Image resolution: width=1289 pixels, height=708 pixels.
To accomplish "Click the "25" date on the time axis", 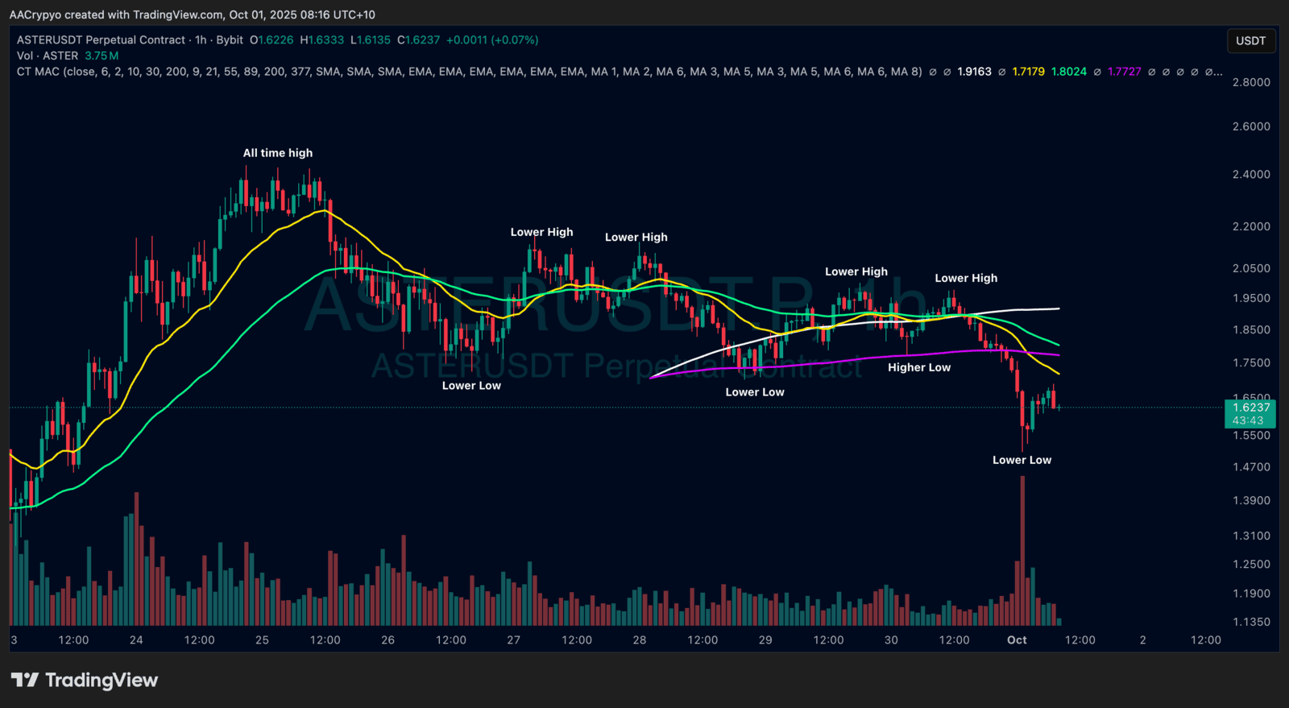I will 262,640.
